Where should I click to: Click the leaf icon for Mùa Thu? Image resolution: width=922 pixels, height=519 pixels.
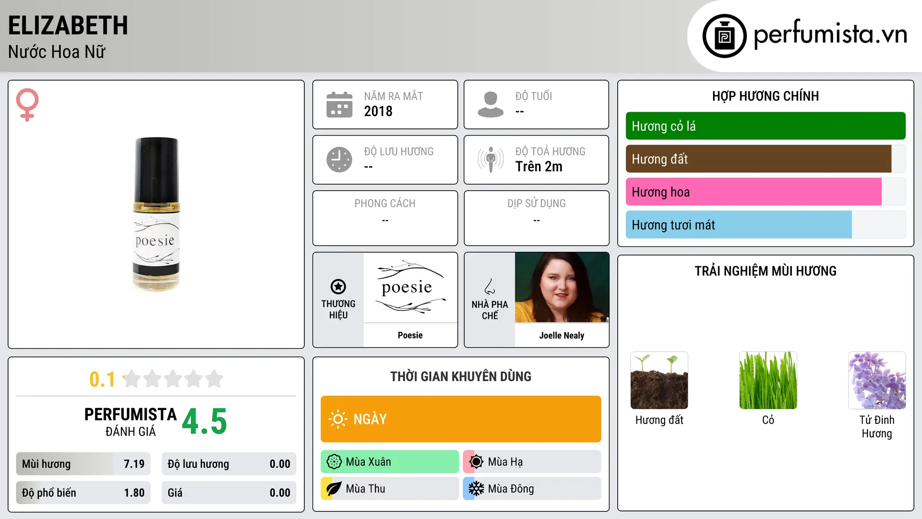point(334,489)
